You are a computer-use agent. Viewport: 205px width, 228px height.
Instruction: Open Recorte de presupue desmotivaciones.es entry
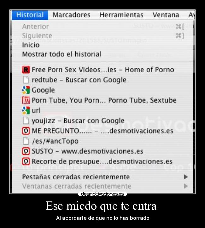tap(102, 161)
